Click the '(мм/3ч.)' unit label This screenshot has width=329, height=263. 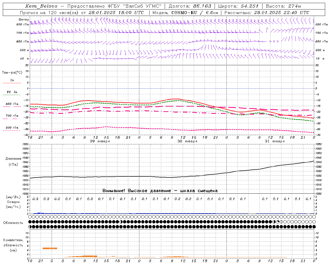[x=13, y=197]
